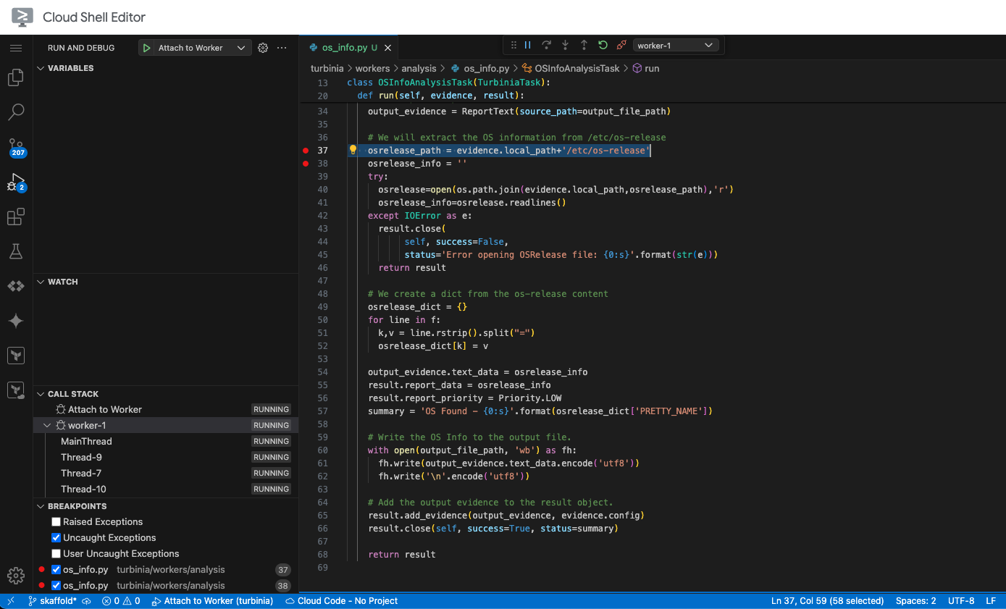1006x609 pixels.
Task: Click Ln 37, Col 59 status item
Action: [x=827, y=601]
